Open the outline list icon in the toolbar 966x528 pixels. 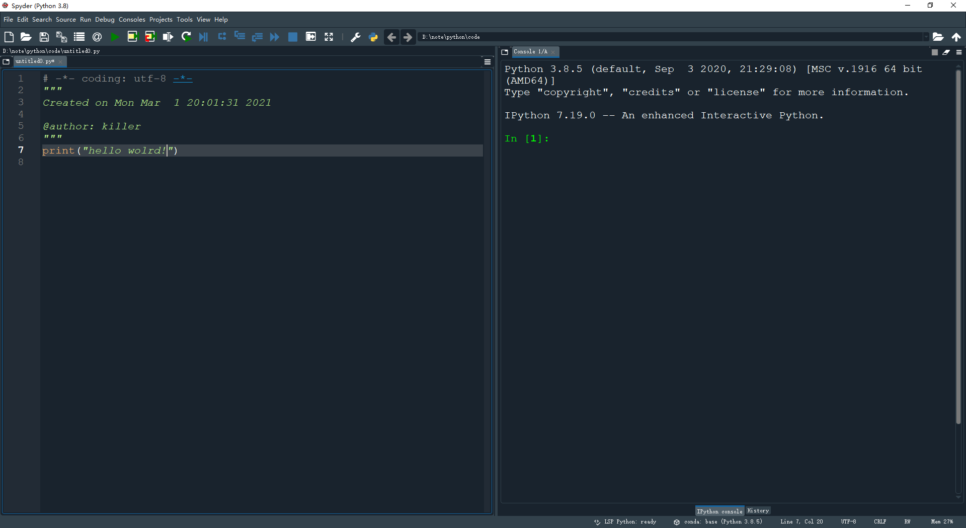(x=79, y=37)
